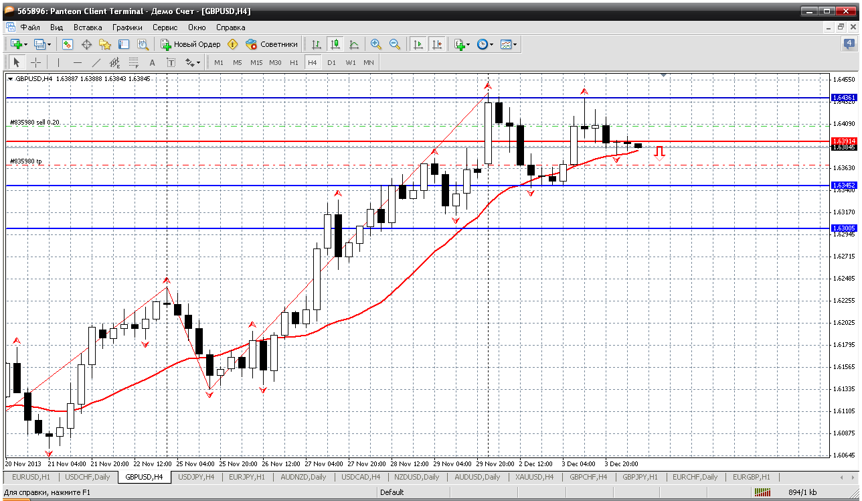Activate the arrow cursor mode
The height and width of the screenshot is (501, 862).
click(17, 62)
